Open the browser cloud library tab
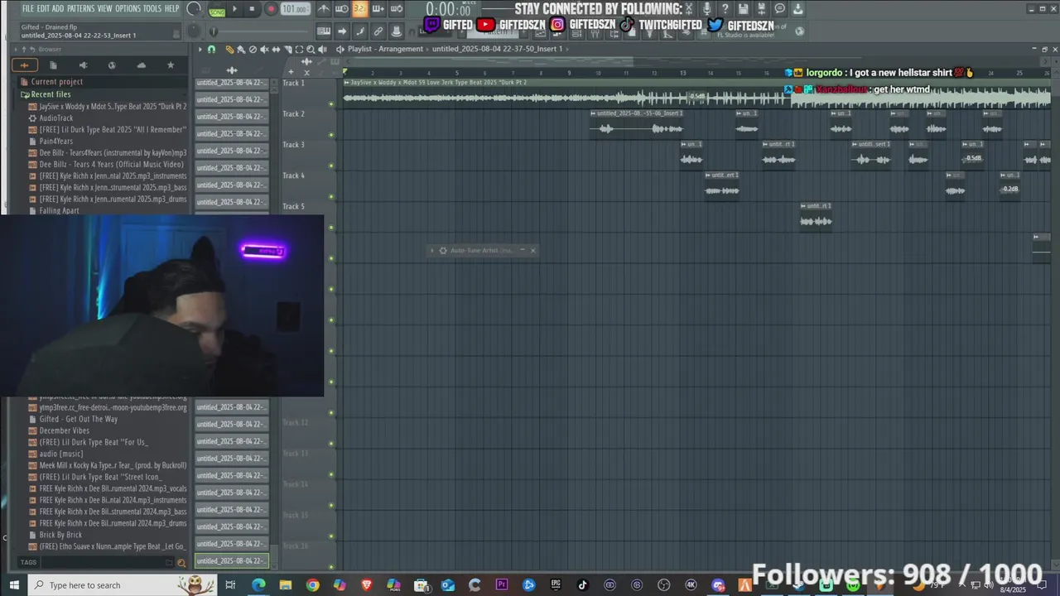Screen dimensions: 1060x596 pos(142,65)
